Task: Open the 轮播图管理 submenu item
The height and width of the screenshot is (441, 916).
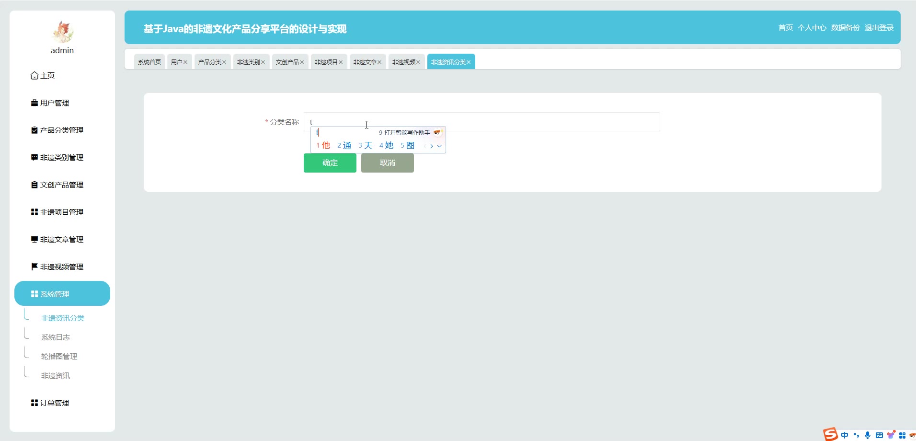Action: pyautogui.click(x=59, y=357)
